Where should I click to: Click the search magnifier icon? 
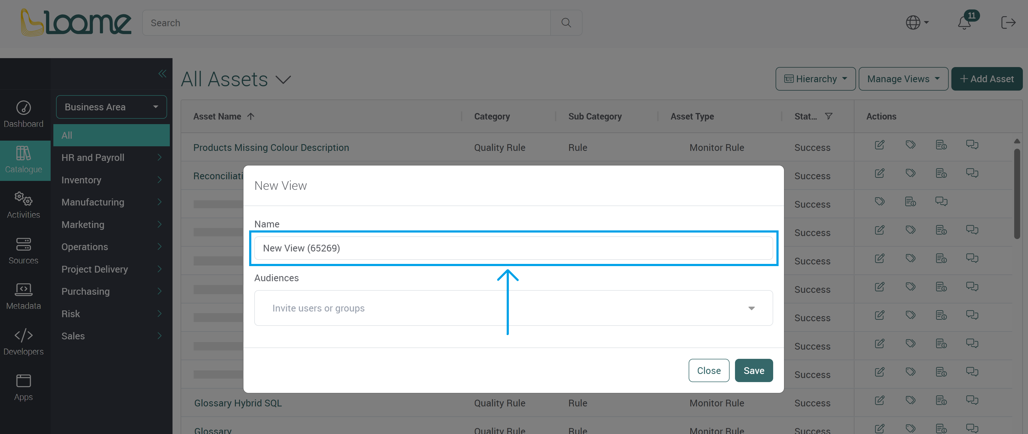coord(566,23)
